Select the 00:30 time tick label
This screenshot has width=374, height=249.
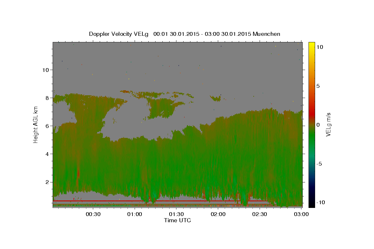(93, 214)
